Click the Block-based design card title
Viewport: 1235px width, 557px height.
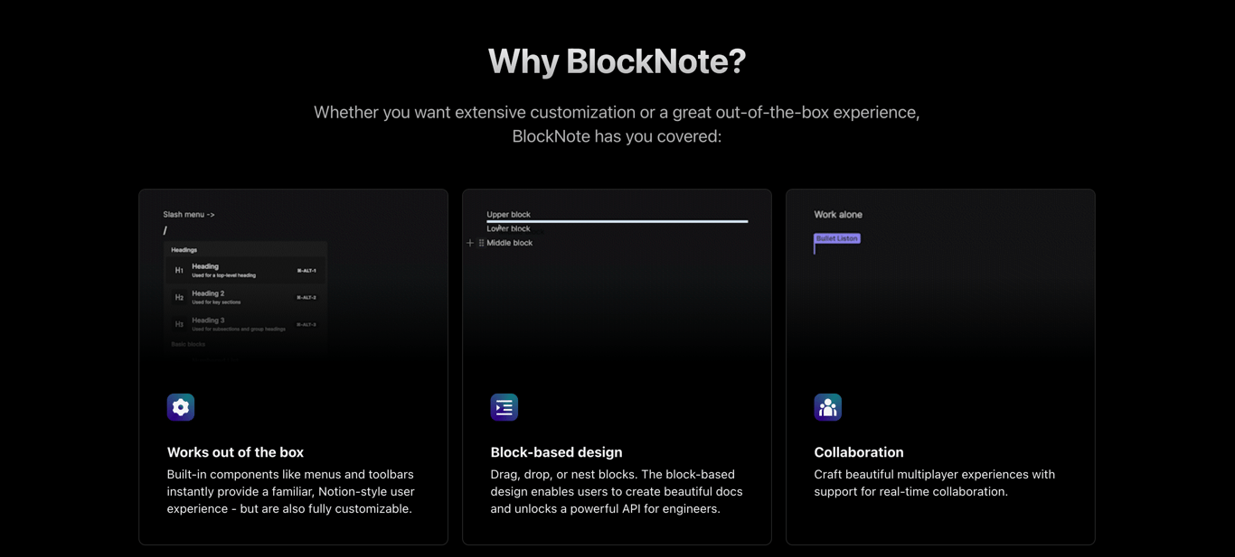(x=556, y=452)
